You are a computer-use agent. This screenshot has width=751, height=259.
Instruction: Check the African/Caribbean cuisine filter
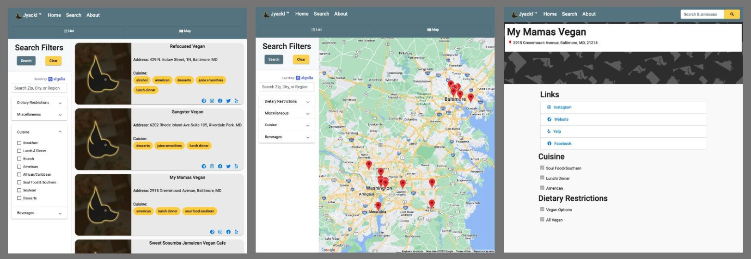(x=19, y=174)
